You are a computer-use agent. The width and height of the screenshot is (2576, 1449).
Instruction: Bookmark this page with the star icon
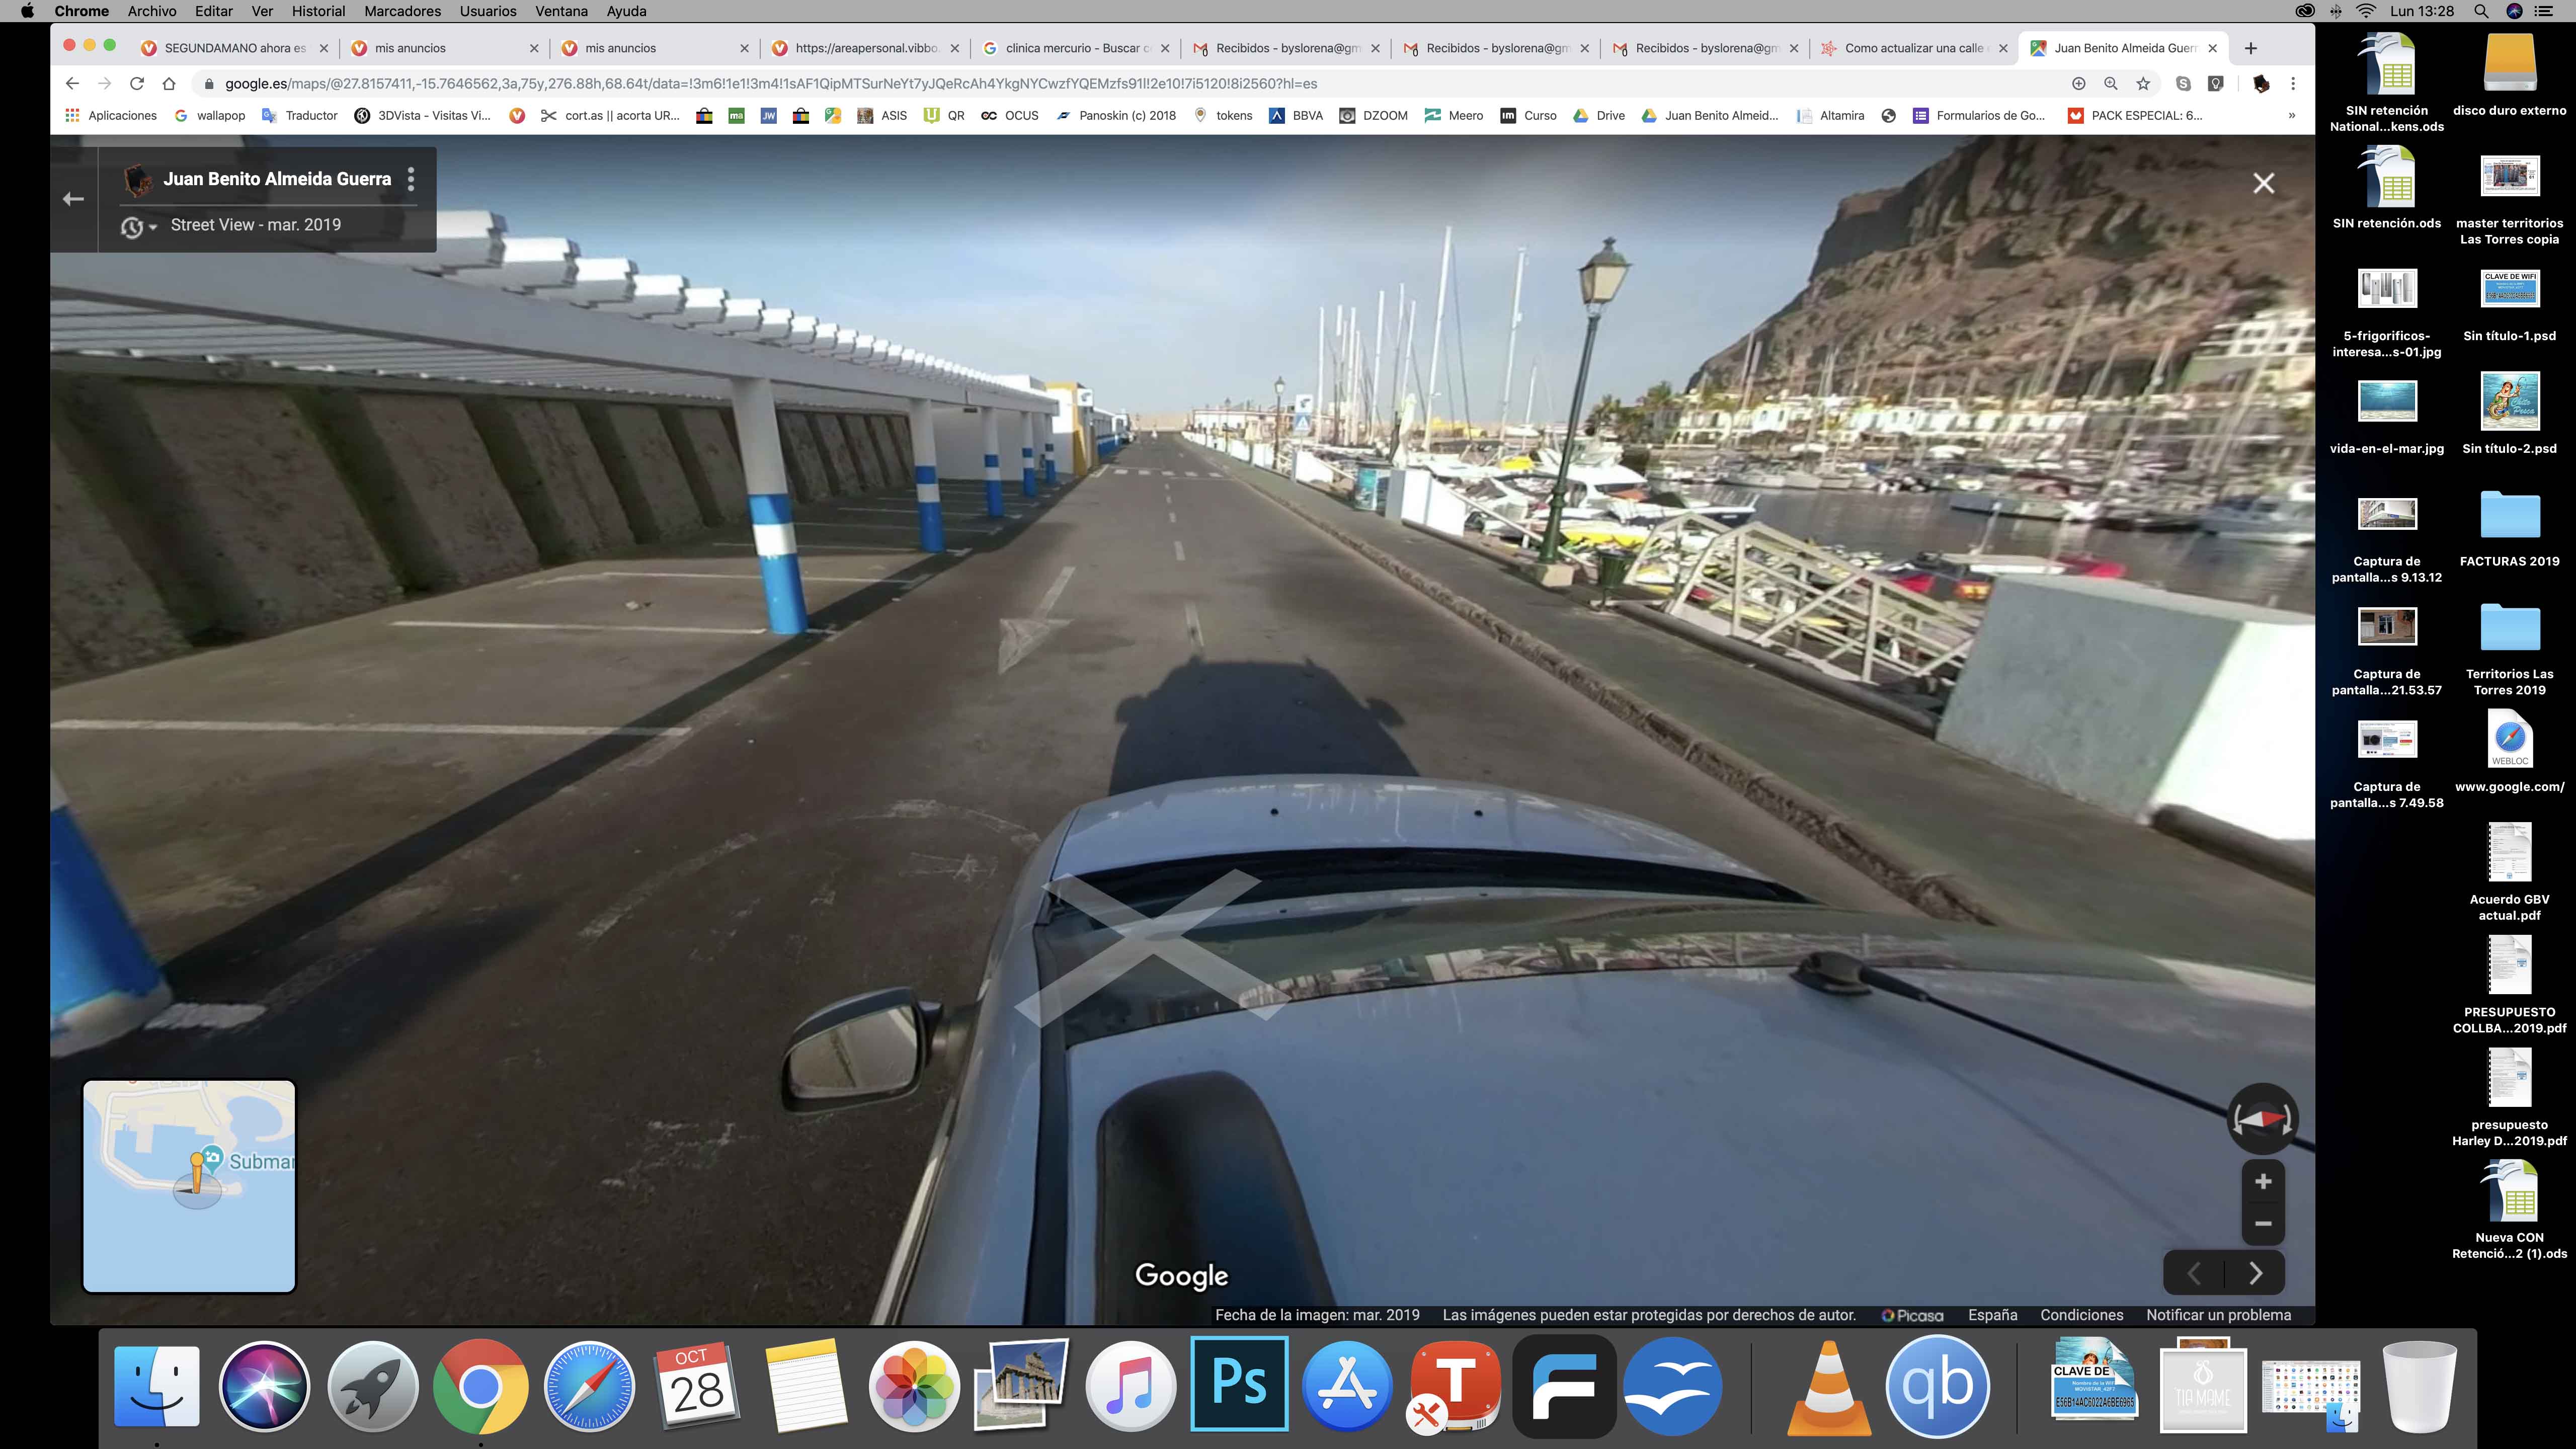pyautogui.click(x=2143, y=84)
